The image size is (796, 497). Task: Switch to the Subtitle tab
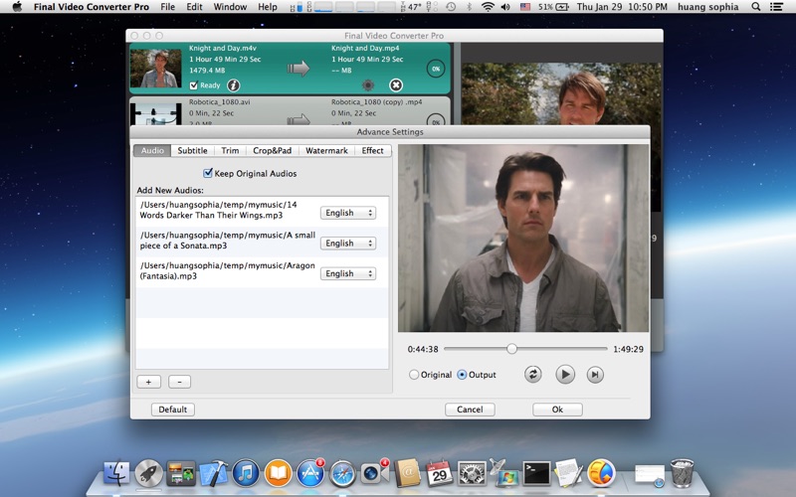(192, 150)
